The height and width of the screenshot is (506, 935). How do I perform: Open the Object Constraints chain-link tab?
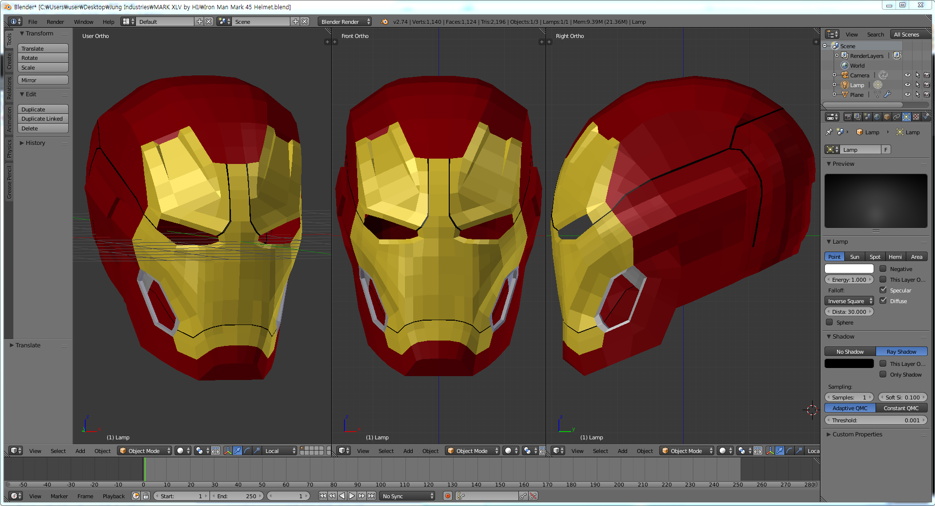tap(897, 117)
